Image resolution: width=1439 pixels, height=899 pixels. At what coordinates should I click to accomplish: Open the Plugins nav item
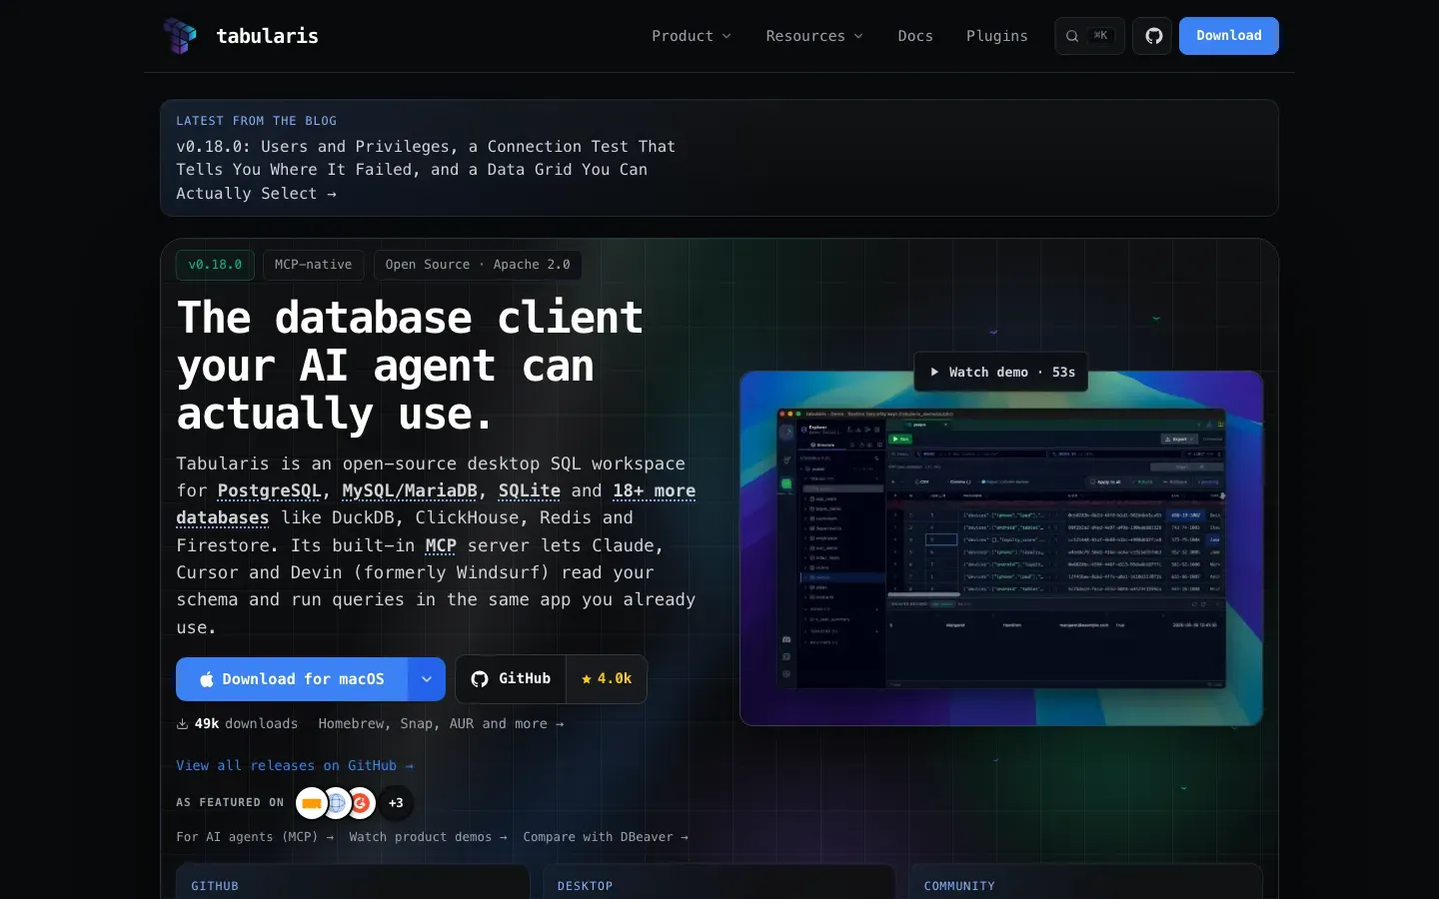point(996,36)
